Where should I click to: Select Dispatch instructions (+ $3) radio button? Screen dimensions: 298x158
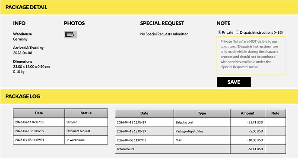pyautogui.click(x=238, y=32)
